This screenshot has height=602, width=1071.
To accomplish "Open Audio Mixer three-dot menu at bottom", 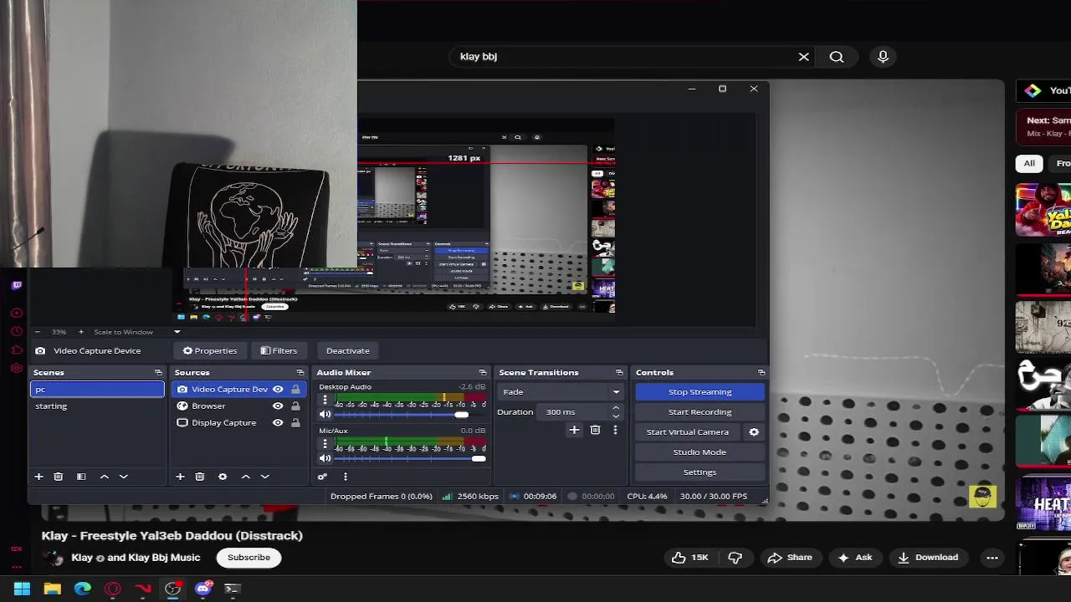I will [345, 477].
